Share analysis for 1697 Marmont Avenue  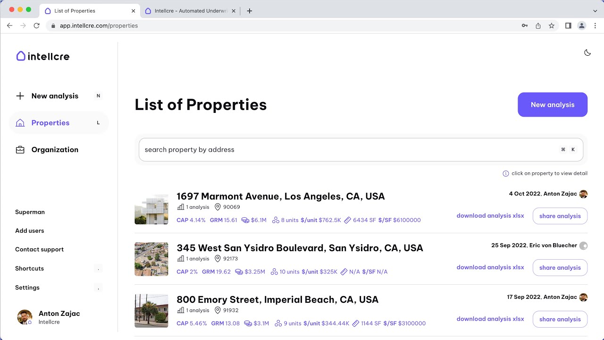[x=560, y=216]
